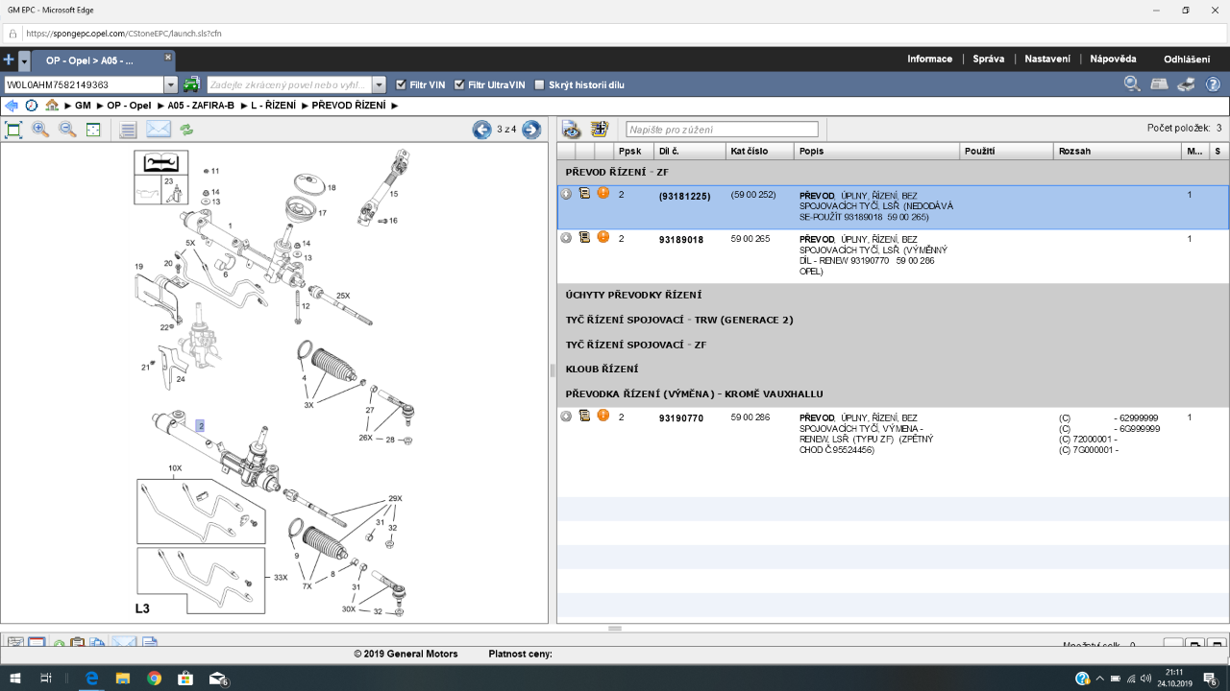Uncheck the Filtr VIN checkbox
Image resolution: width=1230 pixels, height=691 pixels.
coord(401,84)
